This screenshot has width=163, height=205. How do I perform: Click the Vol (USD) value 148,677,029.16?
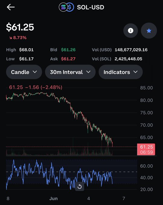131,50
